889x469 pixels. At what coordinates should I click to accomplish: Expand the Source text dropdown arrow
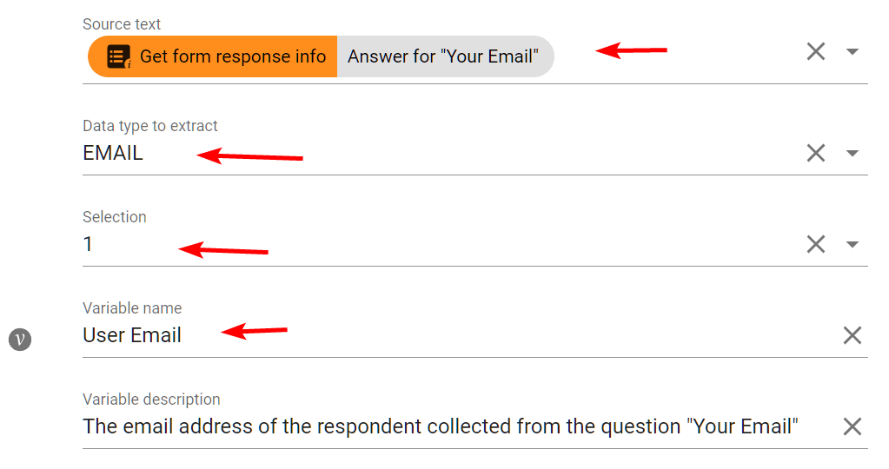tap(853, 52)
